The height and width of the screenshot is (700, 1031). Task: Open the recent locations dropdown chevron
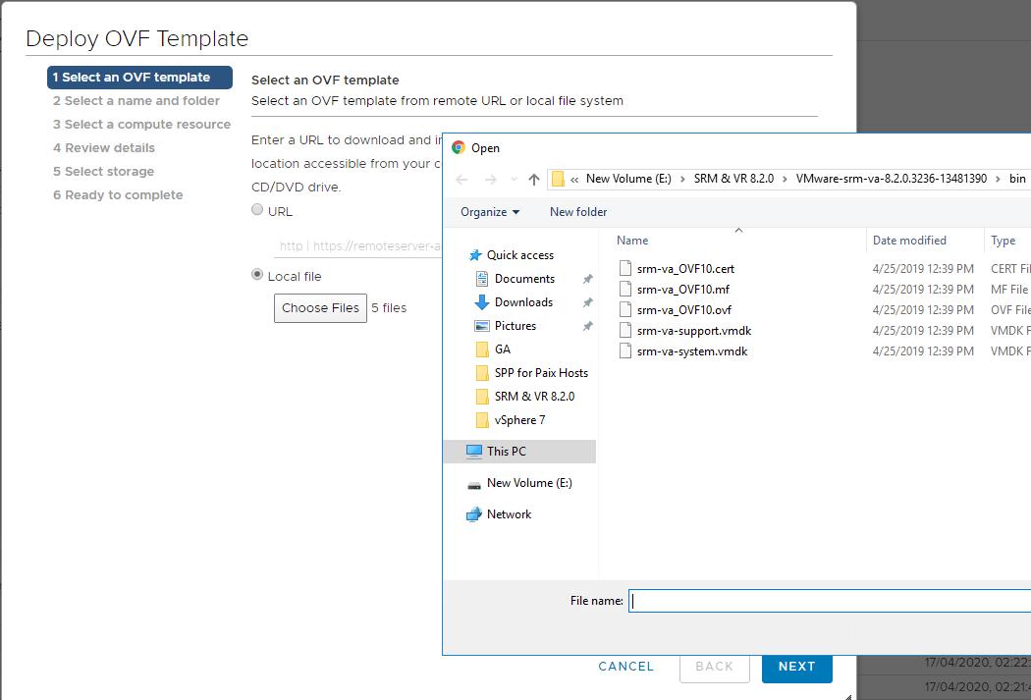click(514, 180)
